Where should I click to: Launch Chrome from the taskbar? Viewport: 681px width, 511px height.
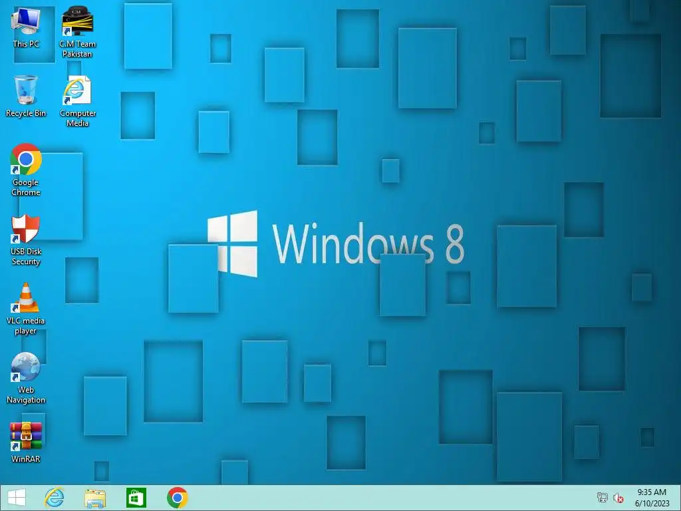tap(177, 498)
